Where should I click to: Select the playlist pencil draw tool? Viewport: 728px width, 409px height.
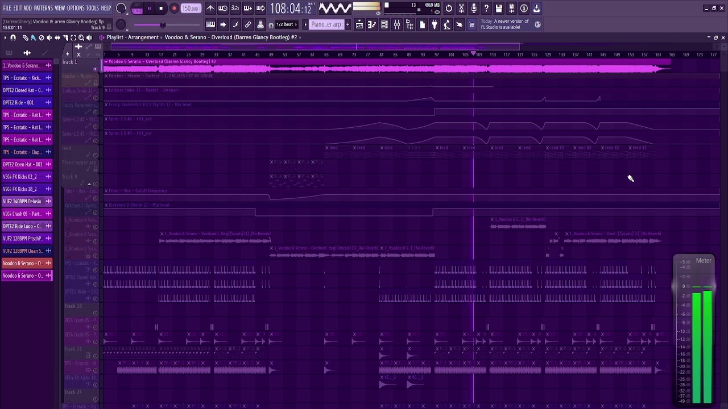pos(25,37)
